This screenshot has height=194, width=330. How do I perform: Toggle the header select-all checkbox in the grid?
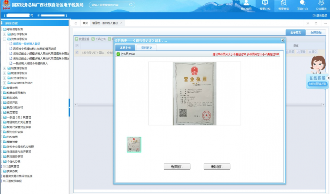[x=77, y=45]
